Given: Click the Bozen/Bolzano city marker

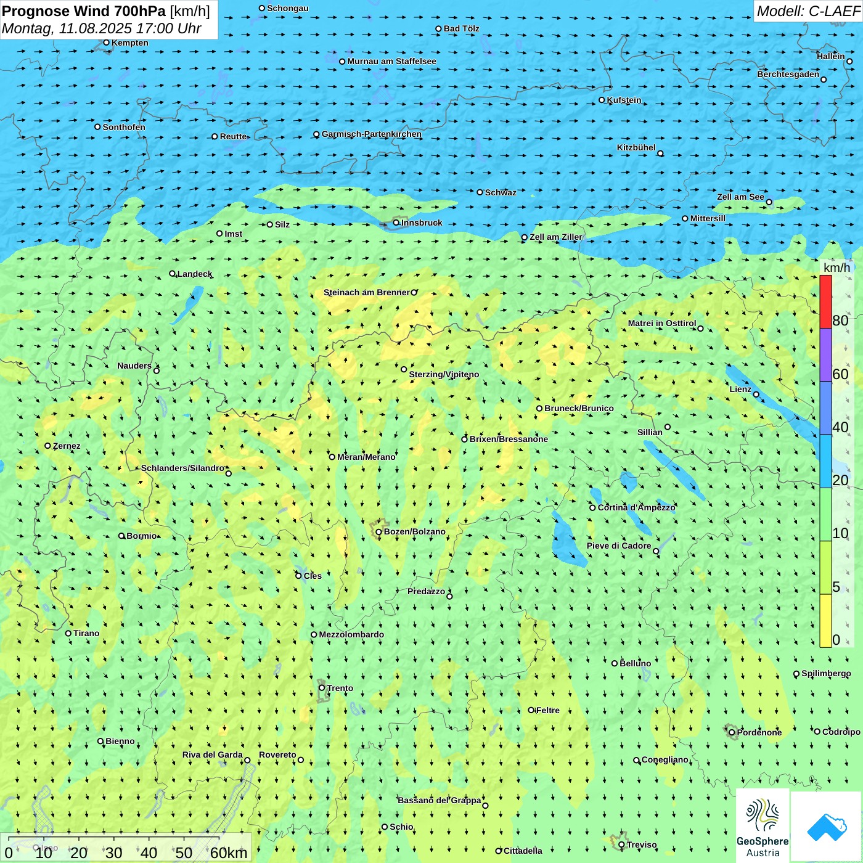Looking at the screenshot, I should (378, 531).
